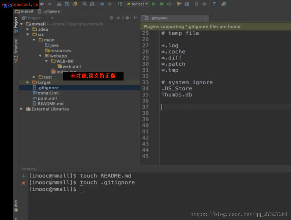291x220 pixels.
Task: Navigate Back with blue arrow
Action: [x=102, y=4]
